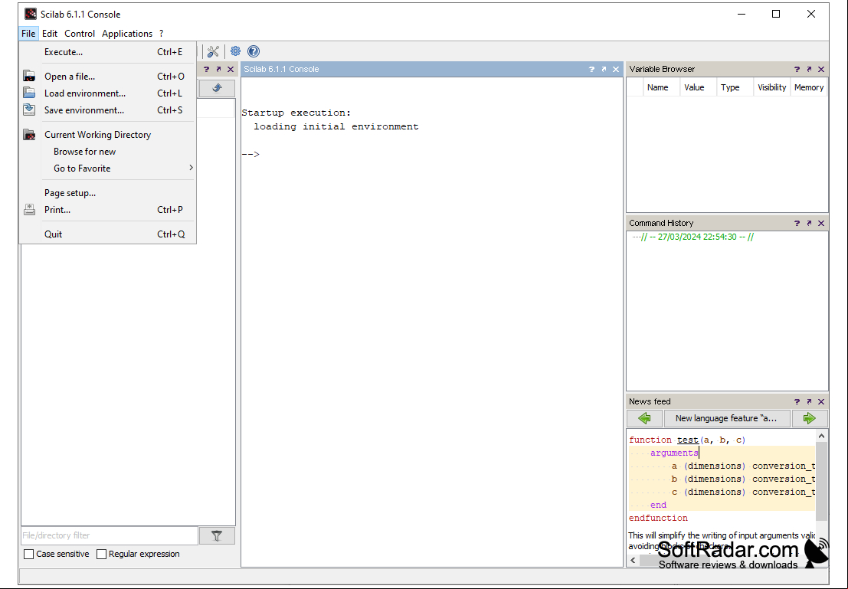The width and height of the screenshot is (848, 589).
Task: Open the Applications menu
Action: (x=127, y=34)
